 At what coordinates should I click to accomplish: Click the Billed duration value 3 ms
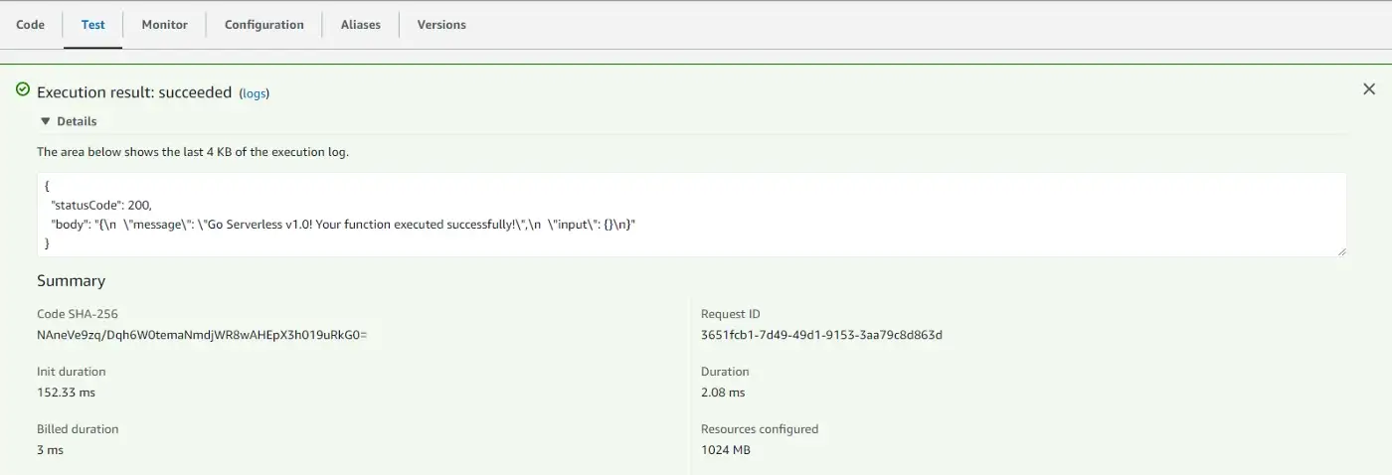pos(50,450)
